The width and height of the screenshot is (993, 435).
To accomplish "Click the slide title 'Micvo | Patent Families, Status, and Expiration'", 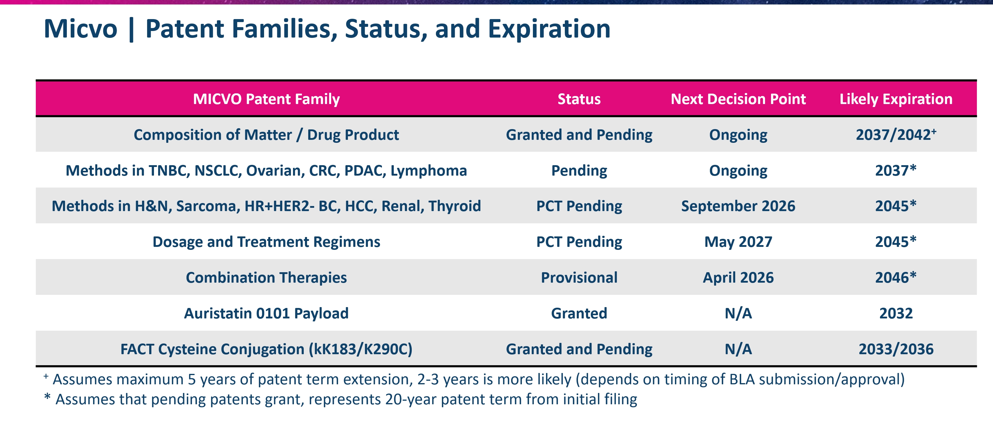I will tap(327, 29).
